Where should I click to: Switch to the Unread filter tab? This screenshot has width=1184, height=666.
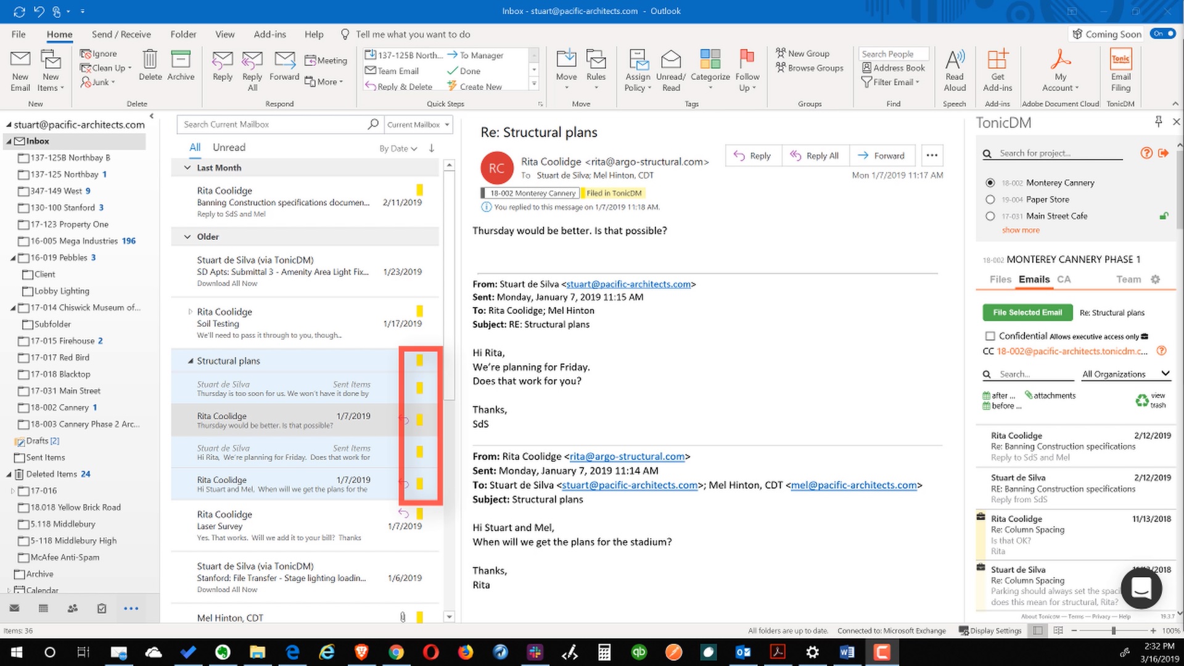(229, 147)
